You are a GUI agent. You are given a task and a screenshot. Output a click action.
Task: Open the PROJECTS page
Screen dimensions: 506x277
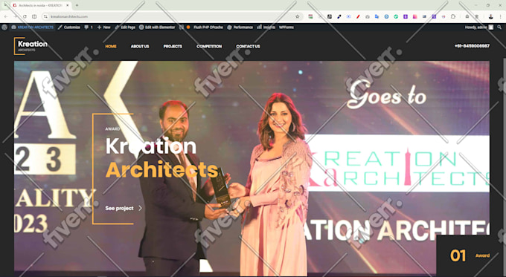click(x=173, y=46)
